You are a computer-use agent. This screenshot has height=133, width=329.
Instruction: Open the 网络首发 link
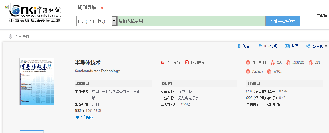(198, 62)
